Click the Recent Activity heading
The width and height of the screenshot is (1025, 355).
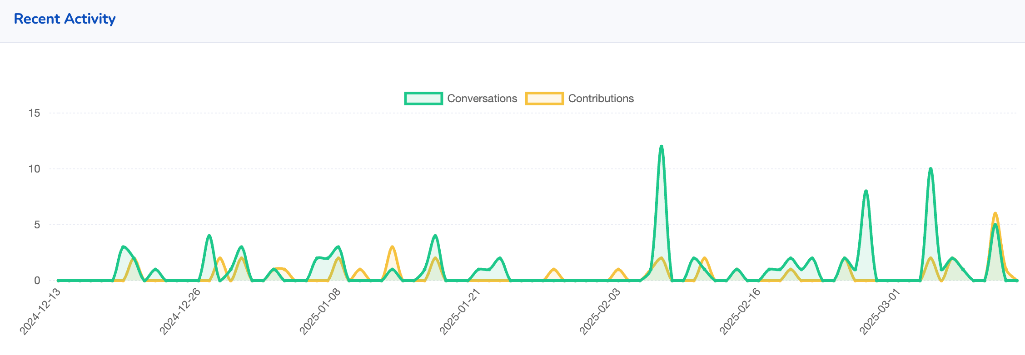click(x=65, y=19)
